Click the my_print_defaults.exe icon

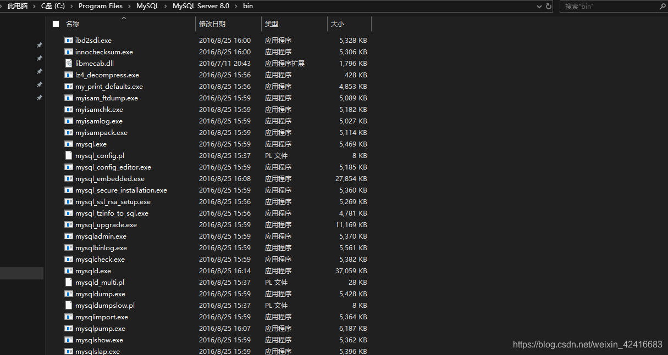[69, 86]
